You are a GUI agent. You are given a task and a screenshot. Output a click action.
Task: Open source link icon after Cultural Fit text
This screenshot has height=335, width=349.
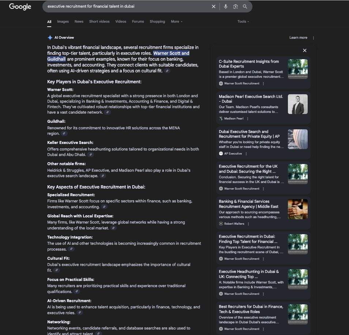(x=57, y=270)
